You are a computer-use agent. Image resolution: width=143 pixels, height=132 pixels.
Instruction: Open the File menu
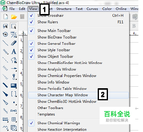pos(12,9)
